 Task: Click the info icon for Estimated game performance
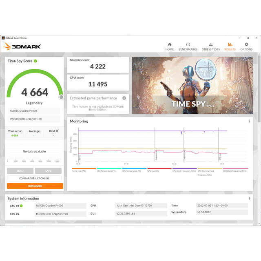tap(124, 98)
